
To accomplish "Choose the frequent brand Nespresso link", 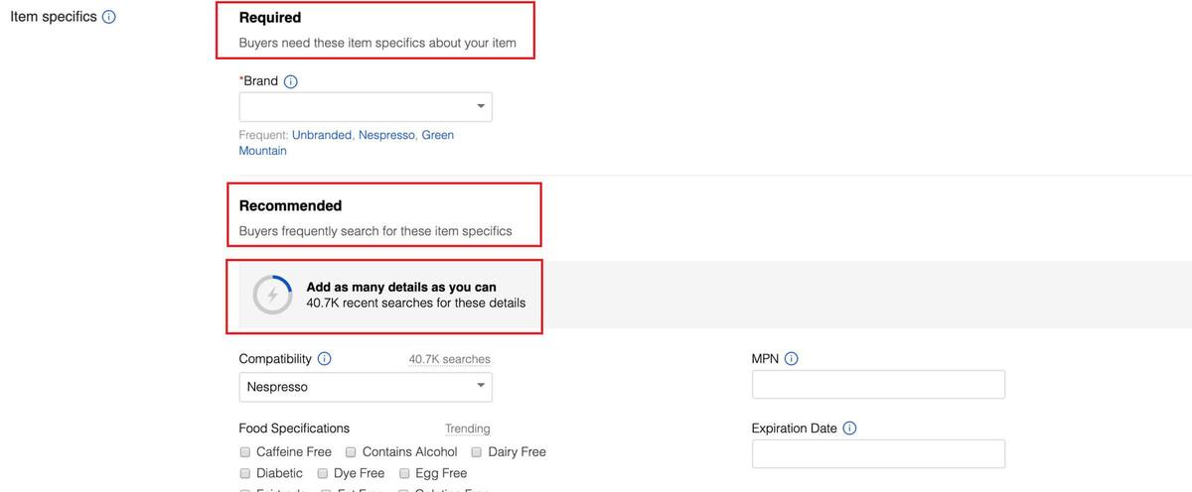I will [386, 135].
